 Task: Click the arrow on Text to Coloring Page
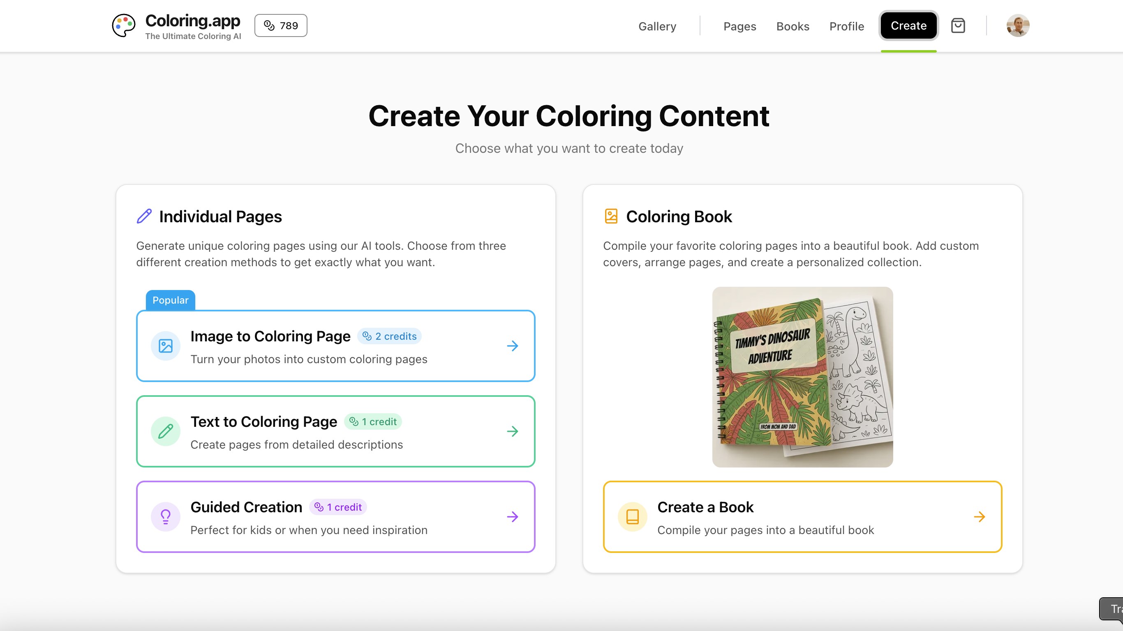513,431
